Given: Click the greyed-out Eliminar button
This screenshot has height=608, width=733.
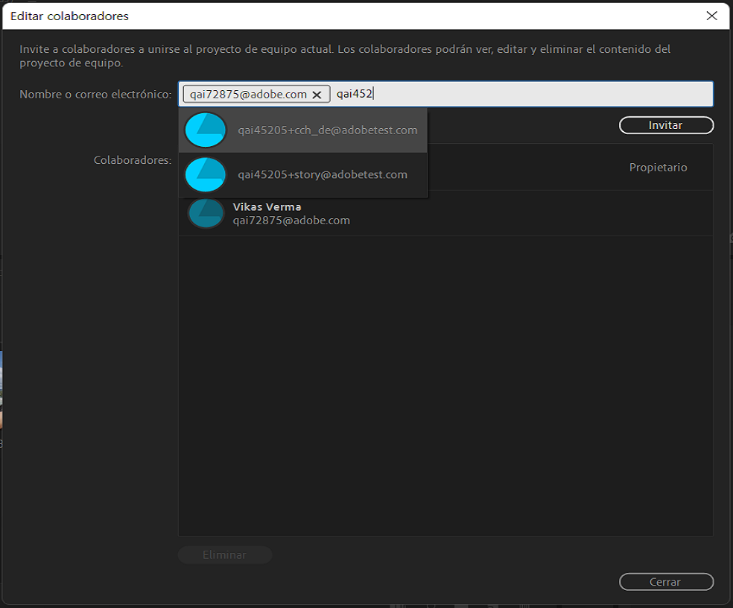Looking at the screenshot, I should coord(225,554).
